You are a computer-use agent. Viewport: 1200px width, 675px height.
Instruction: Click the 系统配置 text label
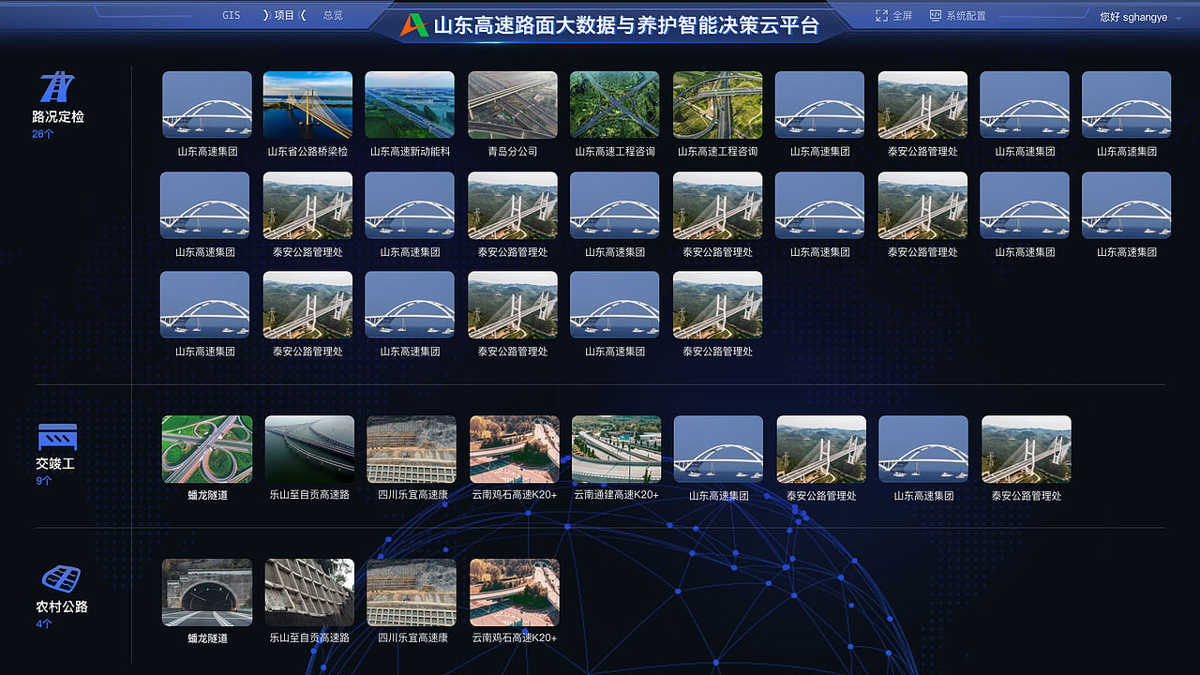click(966, 16)
